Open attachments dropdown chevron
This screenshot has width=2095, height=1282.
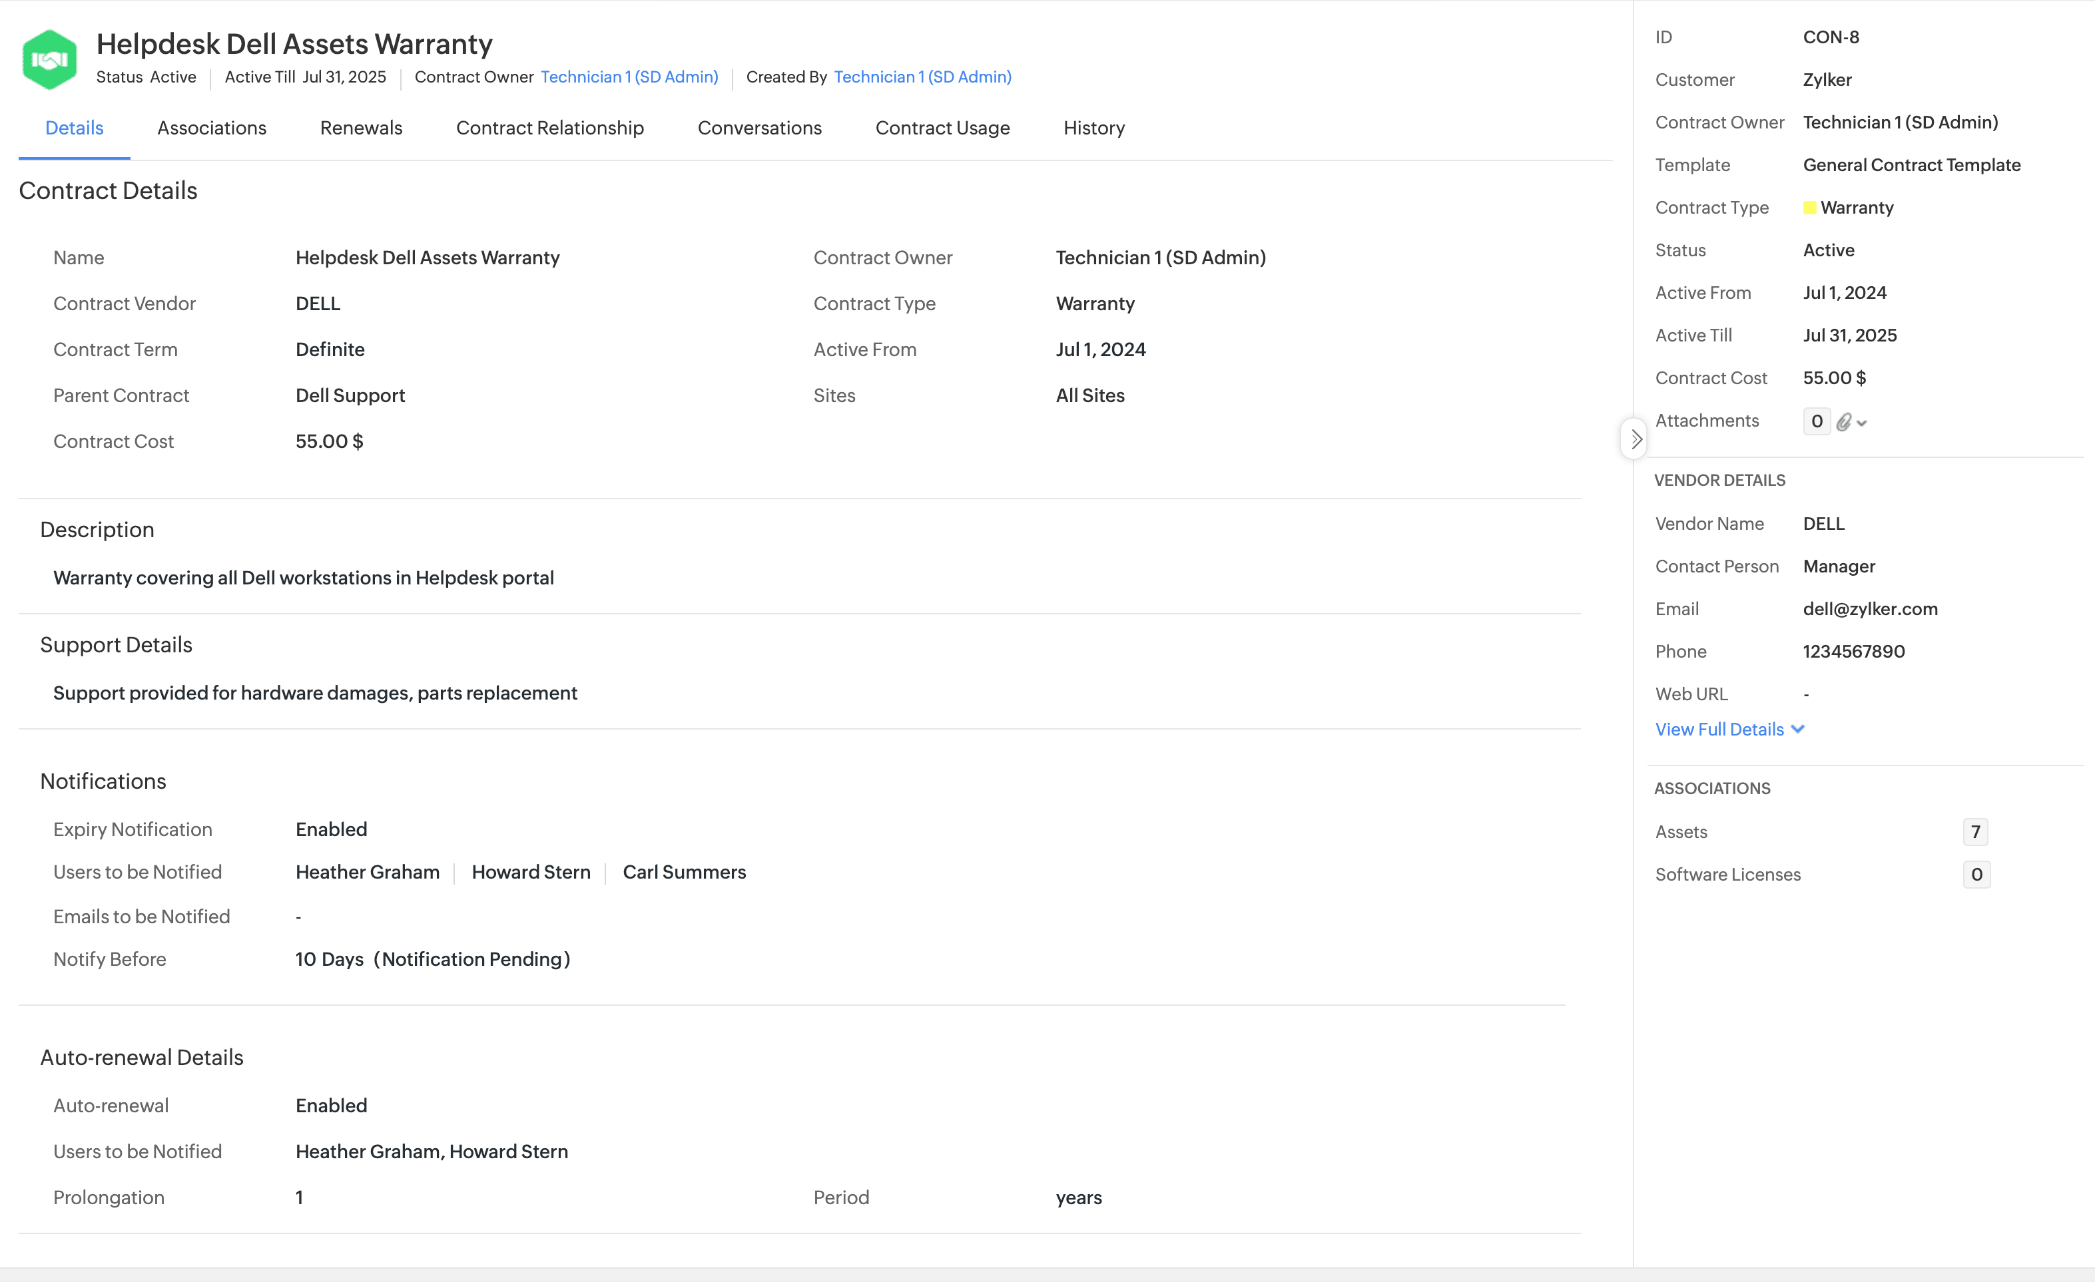pos(1862,423)
